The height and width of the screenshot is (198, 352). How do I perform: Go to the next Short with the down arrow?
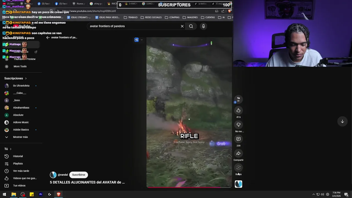pyautogui.click(x=342, y=121)
